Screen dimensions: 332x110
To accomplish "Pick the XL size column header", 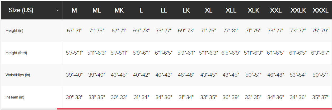I will 209,11.
